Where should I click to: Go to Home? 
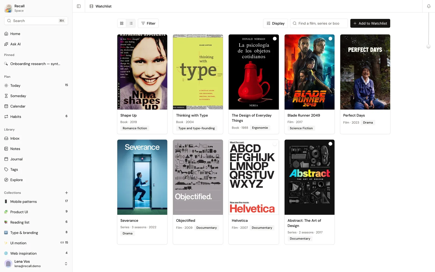(36, 34)
